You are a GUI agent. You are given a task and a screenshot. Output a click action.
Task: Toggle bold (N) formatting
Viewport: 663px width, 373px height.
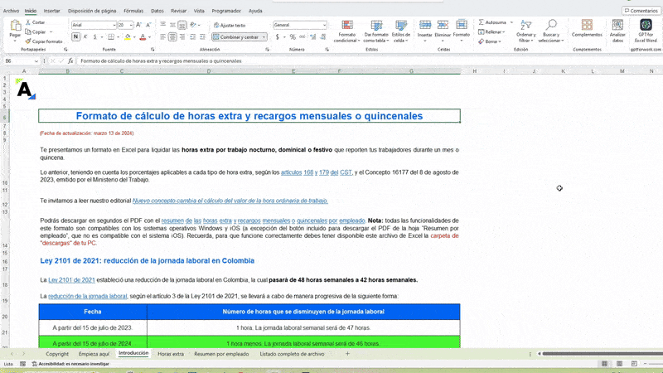(x=76, y=37)
